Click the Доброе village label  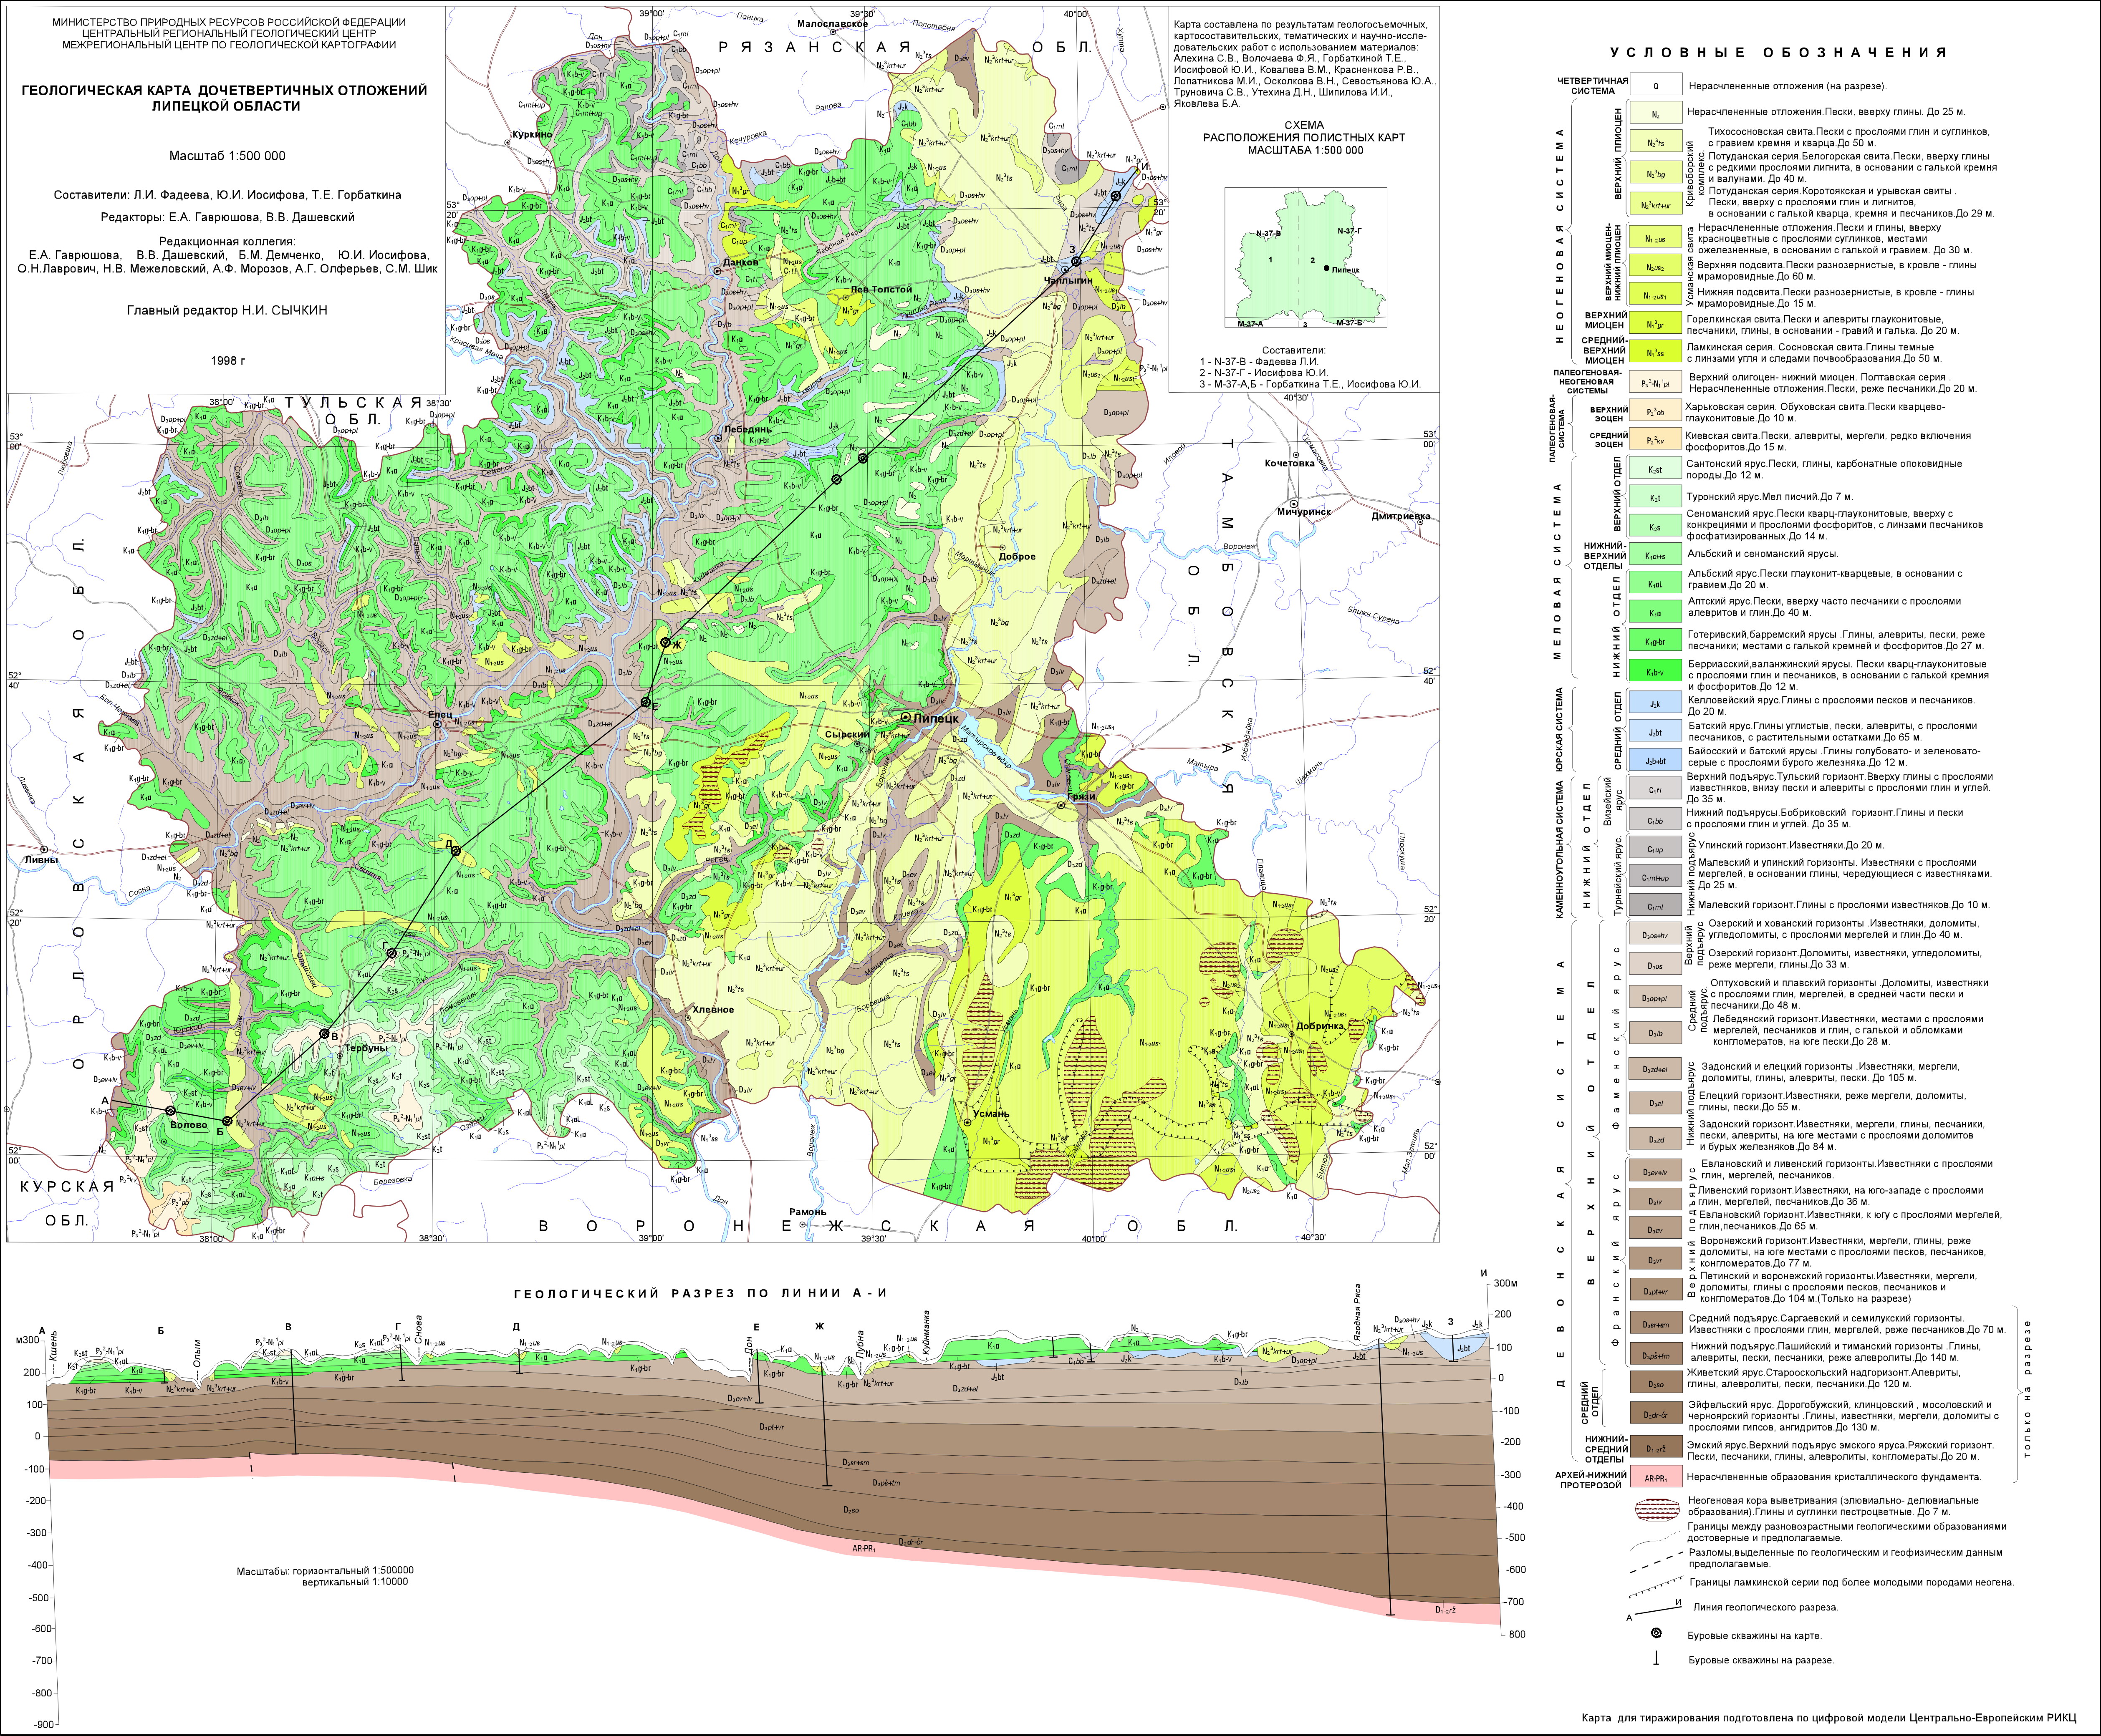click(1018, 557)
